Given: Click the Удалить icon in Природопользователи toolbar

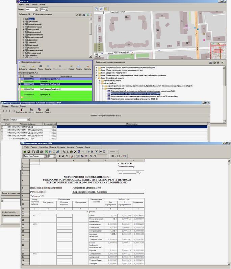Looking at the screenshot, I should click(x=87, y=66).
